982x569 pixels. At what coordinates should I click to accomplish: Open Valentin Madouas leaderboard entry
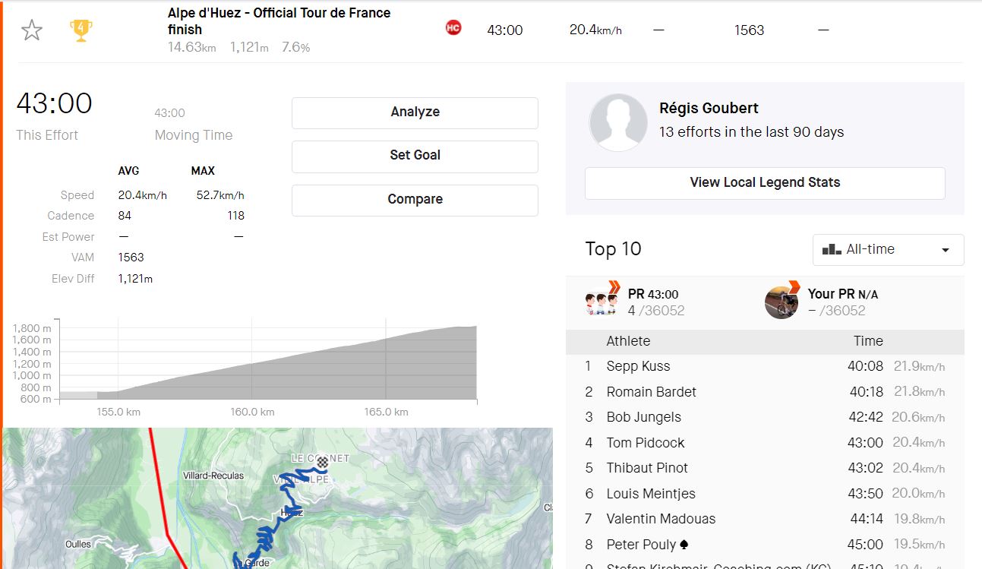pyautogui.click(x=661, y=519)
